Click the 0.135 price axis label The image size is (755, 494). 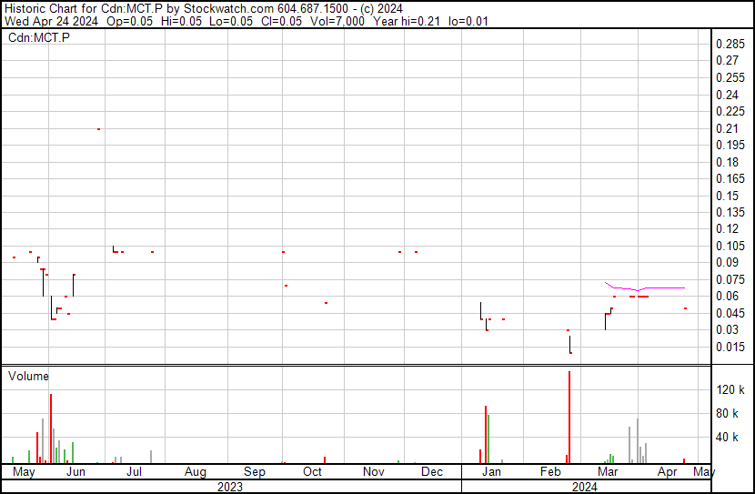pyautogui.click(x=730, y=212)
